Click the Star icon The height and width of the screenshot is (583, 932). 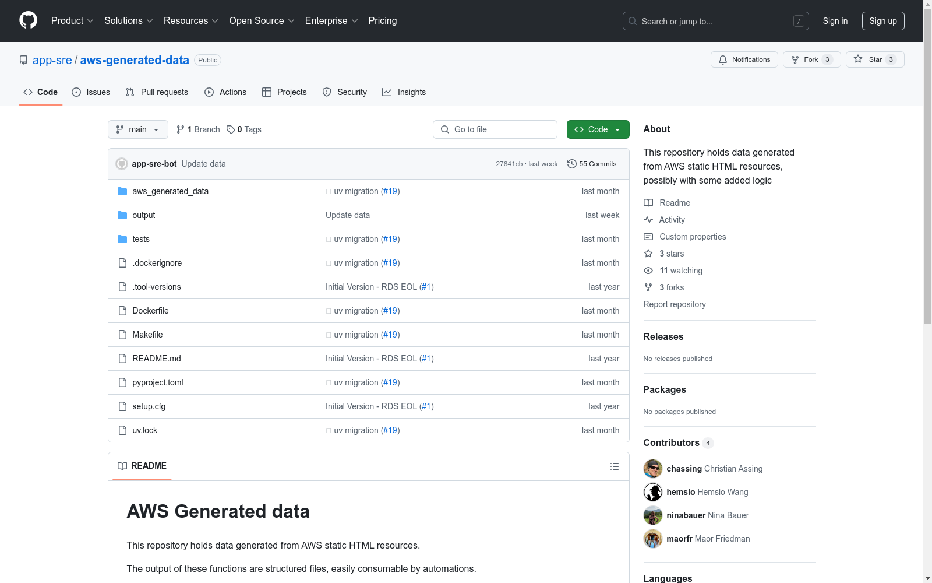pyautogui.click(x=858, y=59)
